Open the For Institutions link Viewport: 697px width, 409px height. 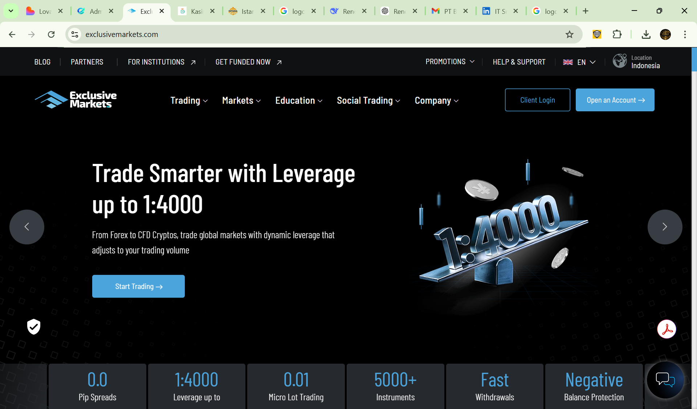[x=162, y=62]
